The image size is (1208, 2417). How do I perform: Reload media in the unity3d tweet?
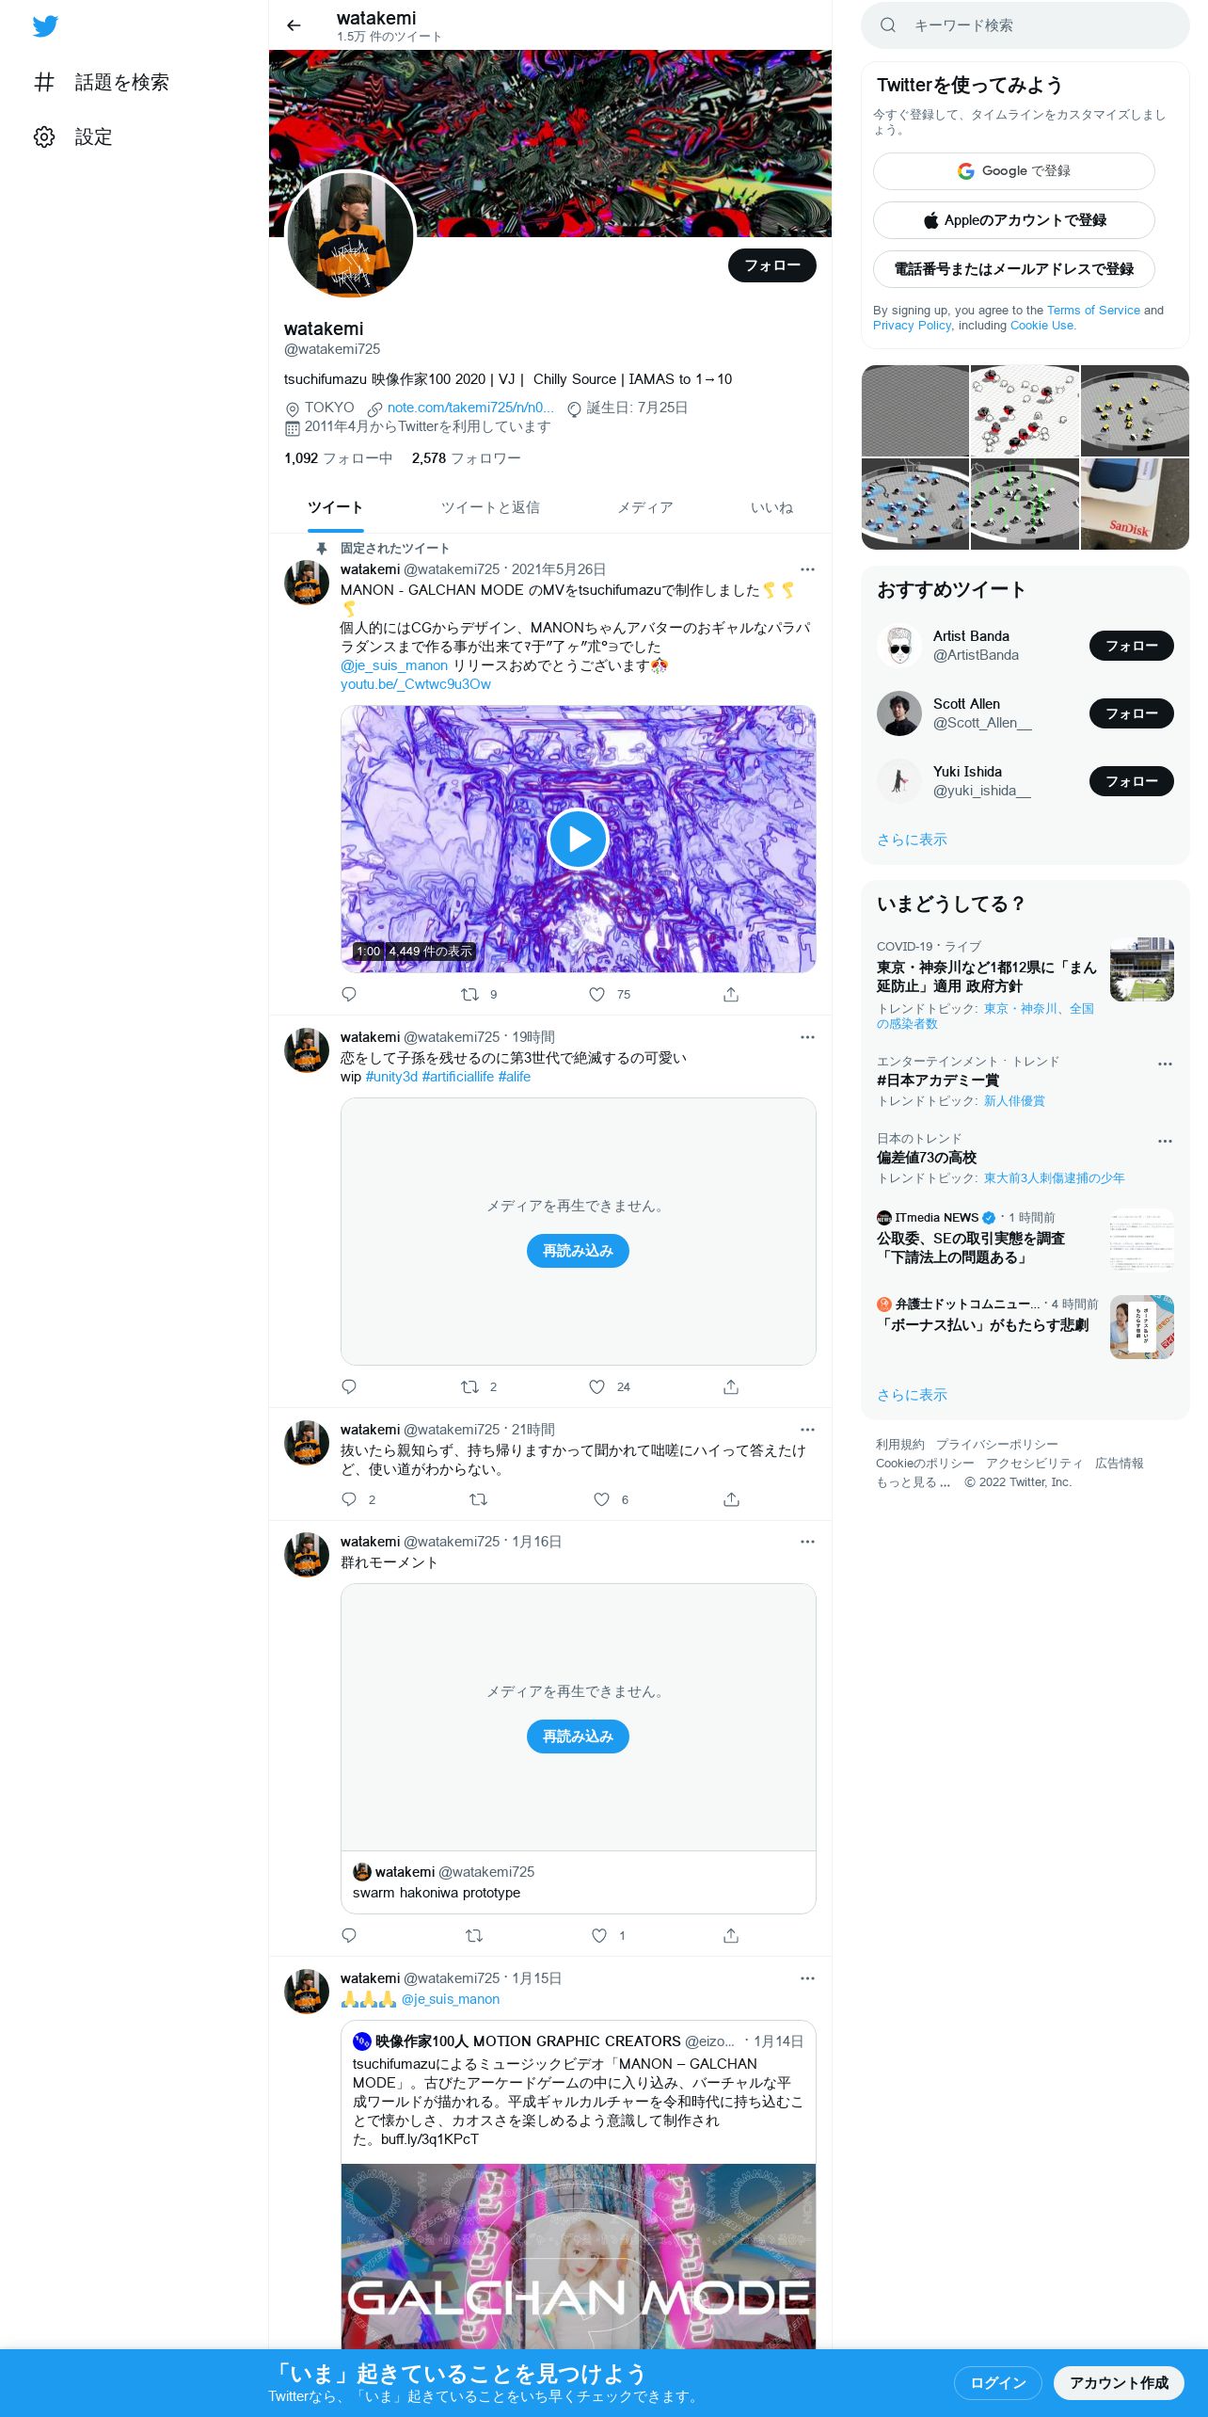coord(578,1251)
